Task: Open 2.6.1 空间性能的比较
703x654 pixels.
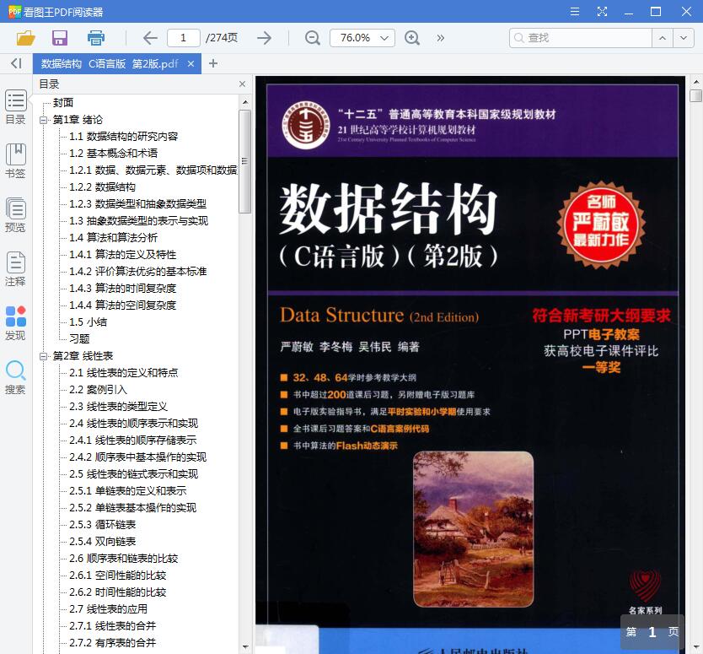Action: coord(118,576)
